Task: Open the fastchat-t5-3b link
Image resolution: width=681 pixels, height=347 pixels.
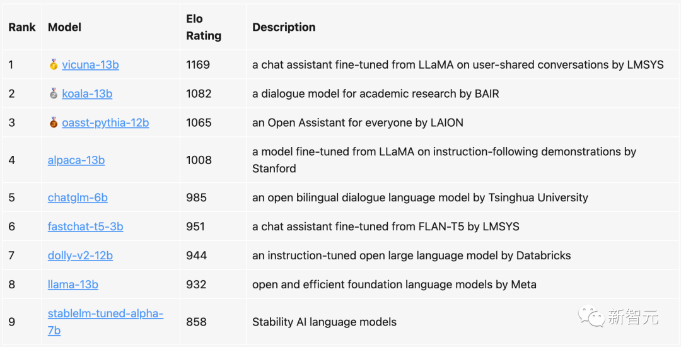Action: pos(86,226)
